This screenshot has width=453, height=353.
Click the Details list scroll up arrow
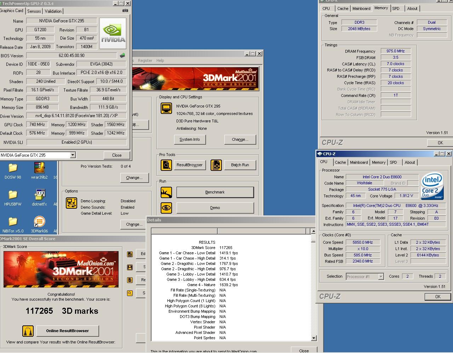pos(313,231)
